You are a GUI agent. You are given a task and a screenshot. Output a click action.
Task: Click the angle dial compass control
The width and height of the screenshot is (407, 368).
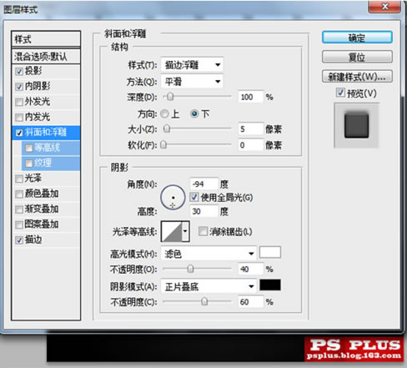tap(173, 198)
